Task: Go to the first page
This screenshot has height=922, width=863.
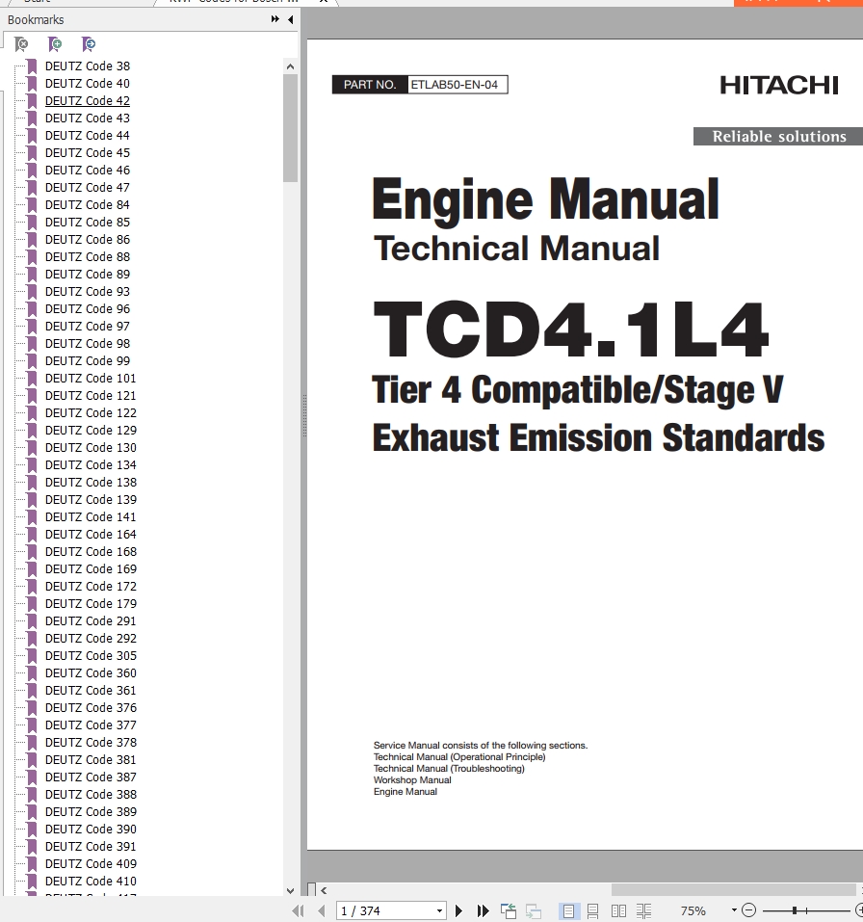Action: coord(298,910)
